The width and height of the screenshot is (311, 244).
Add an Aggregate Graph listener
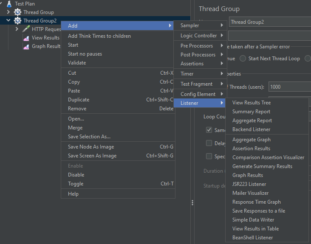tap(267, 140)
